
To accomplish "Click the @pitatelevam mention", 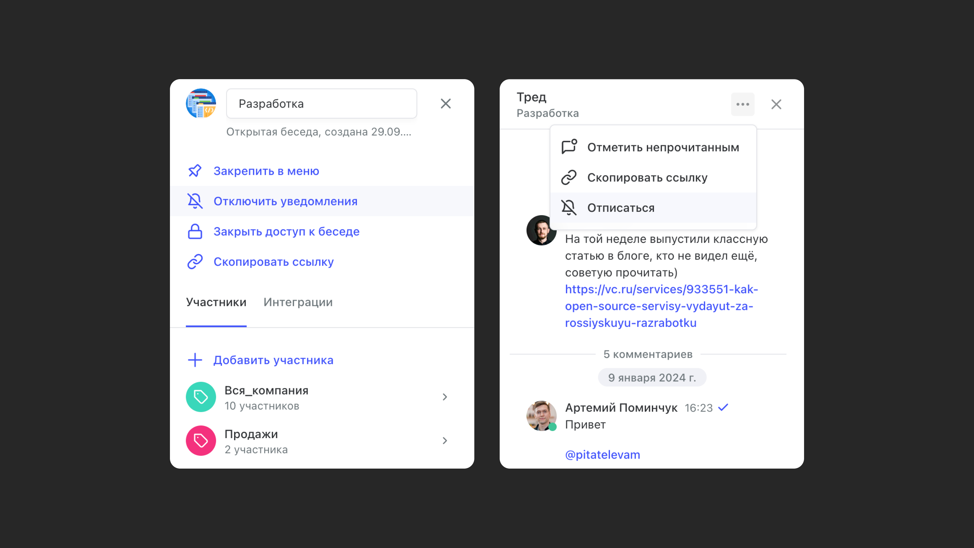I will (602, 455).
